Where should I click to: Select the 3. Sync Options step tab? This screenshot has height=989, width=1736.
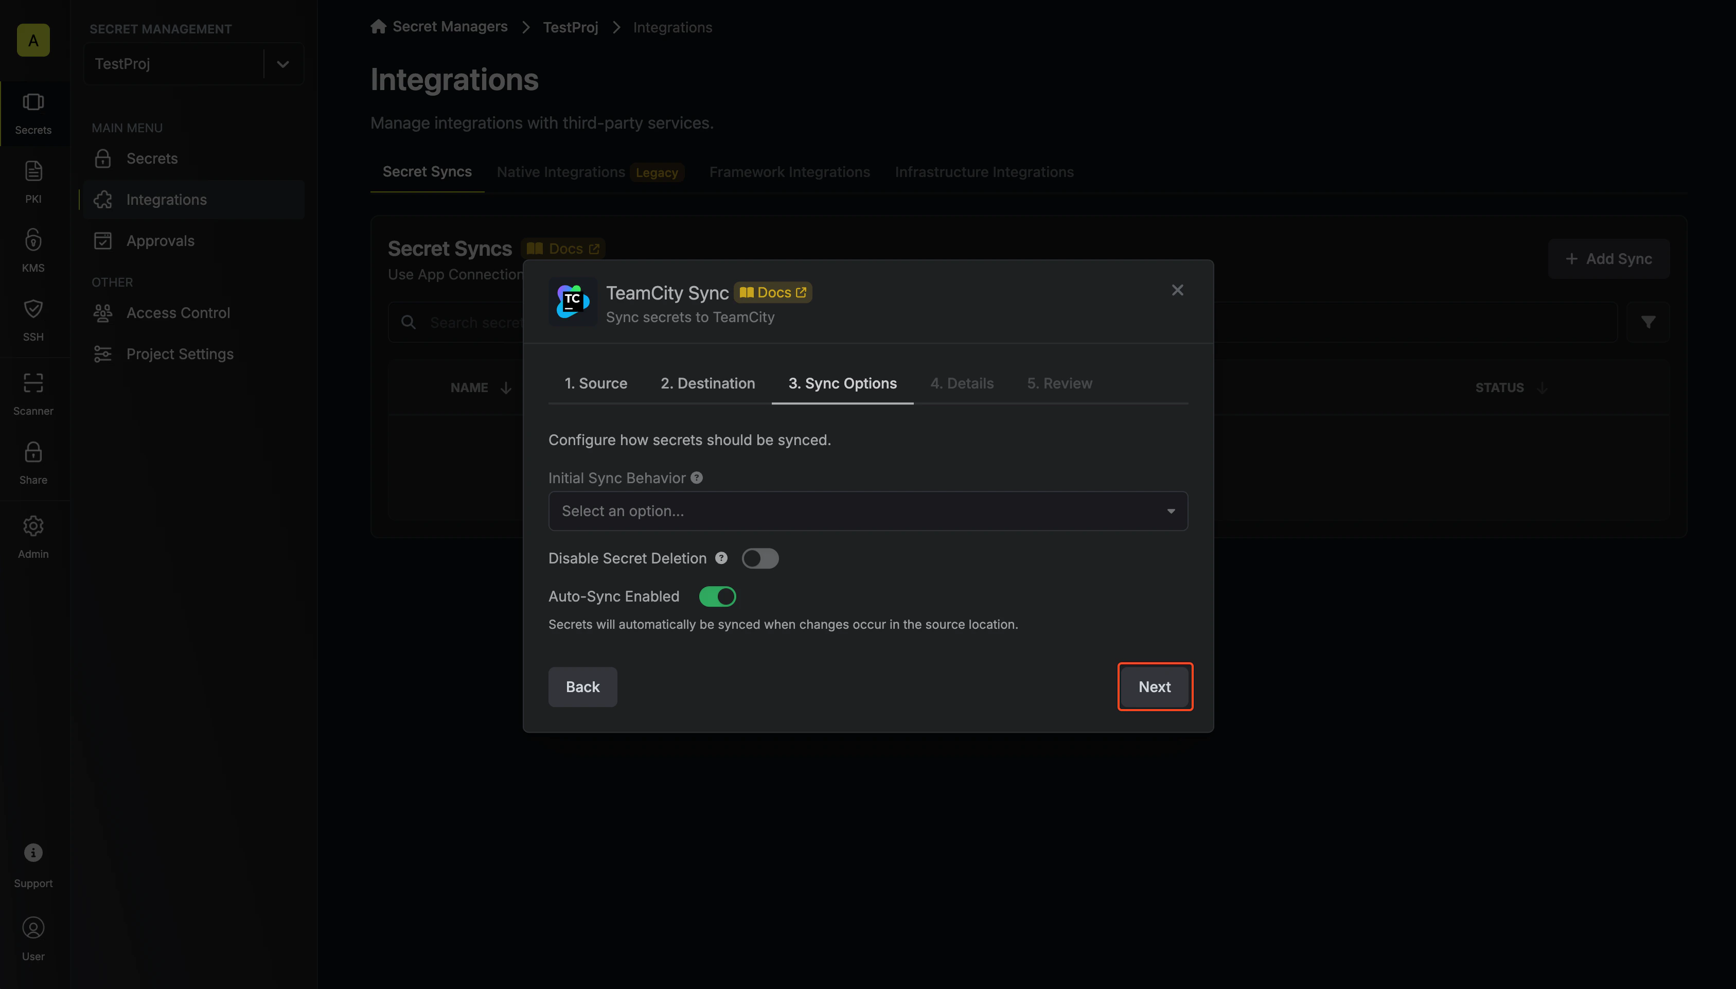tap(842, 383)
